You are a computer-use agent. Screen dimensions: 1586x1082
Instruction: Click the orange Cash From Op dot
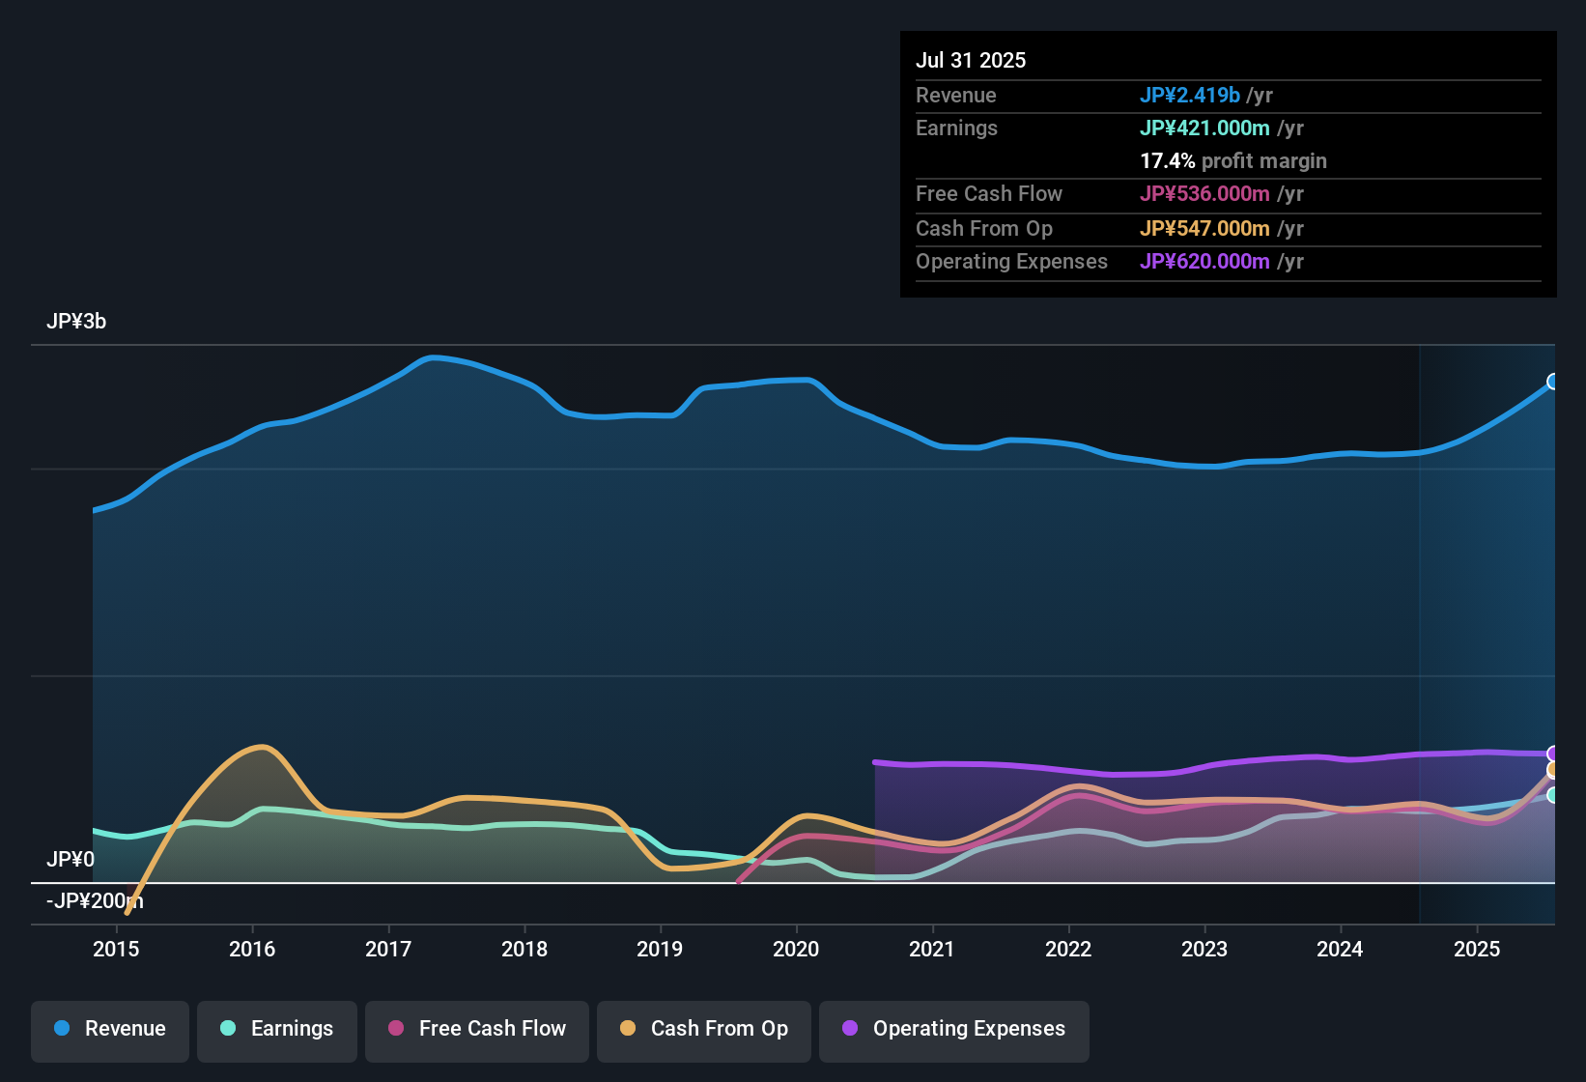coord(628,1028)
